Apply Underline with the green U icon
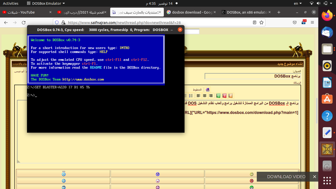 click(x=218, y=96)
